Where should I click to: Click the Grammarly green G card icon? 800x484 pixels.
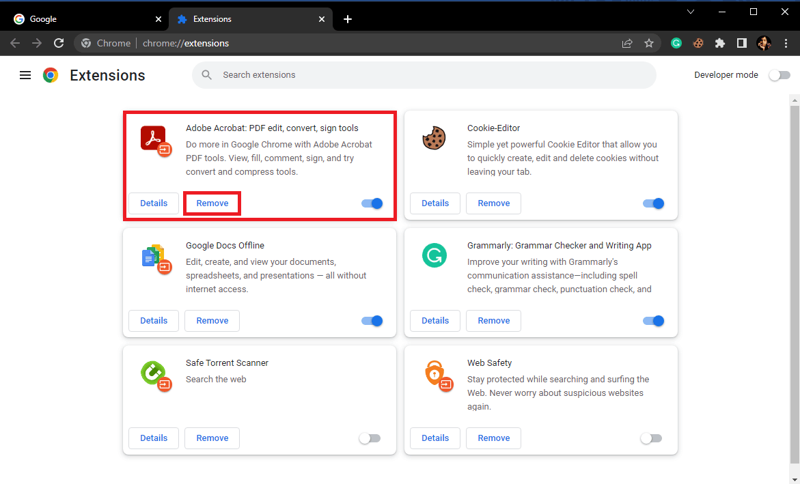click(435, 255)
